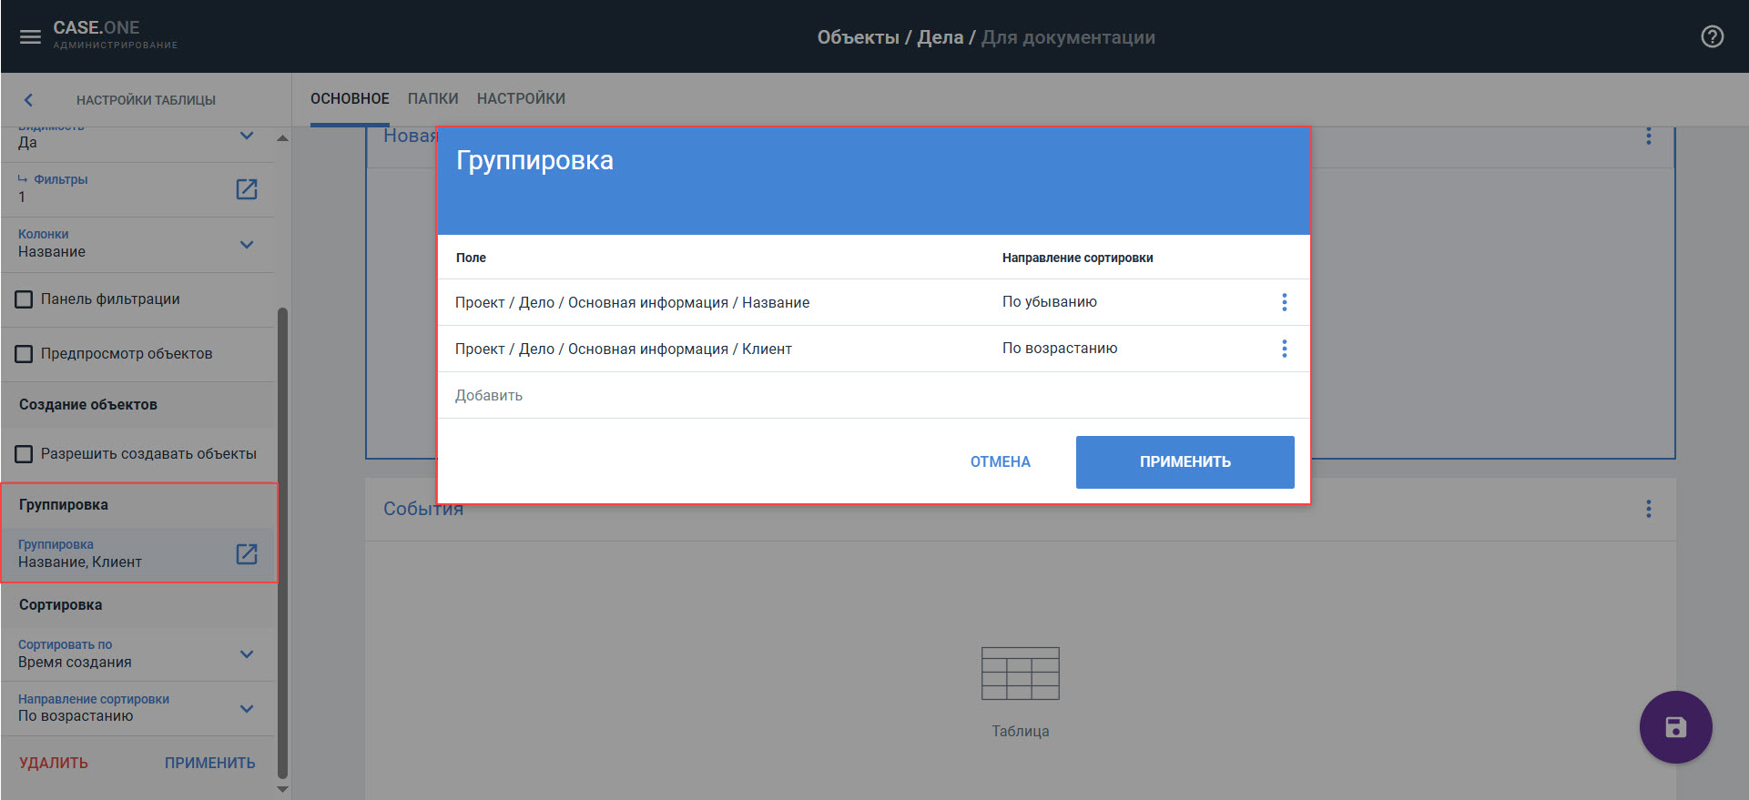Open the Grouping editor icon in sidebar
1749x800 pixels.
[x=247, y=554]
